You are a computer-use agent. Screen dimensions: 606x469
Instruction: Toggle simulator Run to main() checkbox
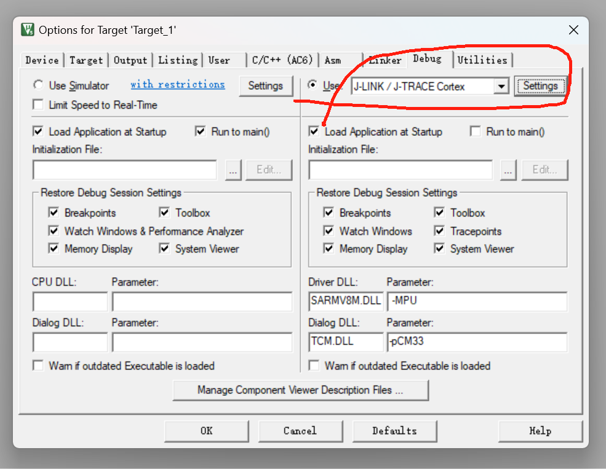click(x=200, y=132)
